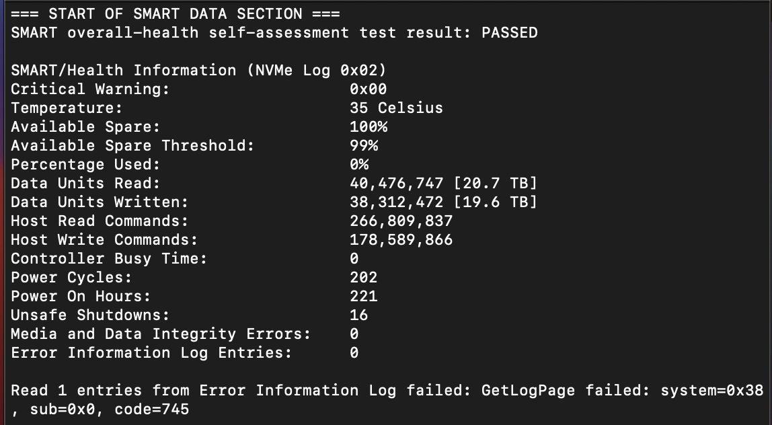Screen dimensions: 772x425
Task: Click the Available Spare 100% value
Action: 369,126
